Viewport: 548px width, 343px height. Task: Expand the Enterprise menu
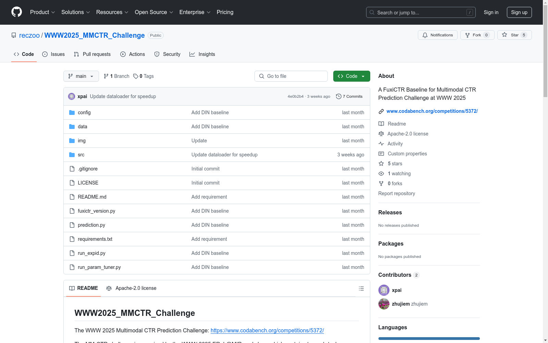click(x=195, y=12)
